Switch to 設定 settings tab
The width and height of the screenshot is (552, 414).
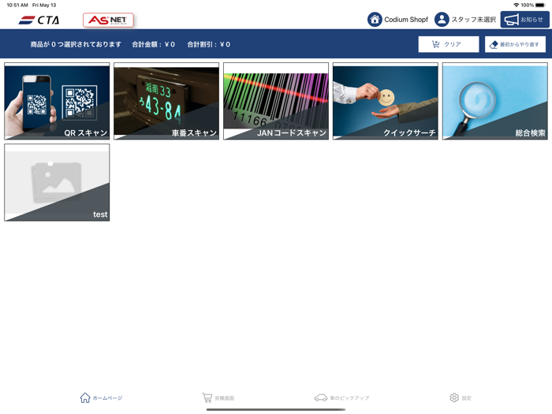tap(461, 397)
